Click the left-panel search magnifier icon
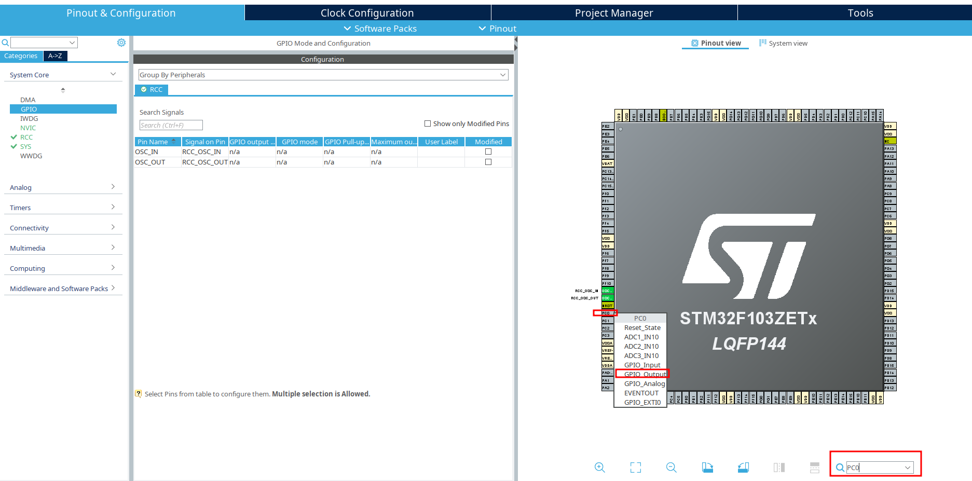Screen dimensions: 972x481 tap(5, 42)
